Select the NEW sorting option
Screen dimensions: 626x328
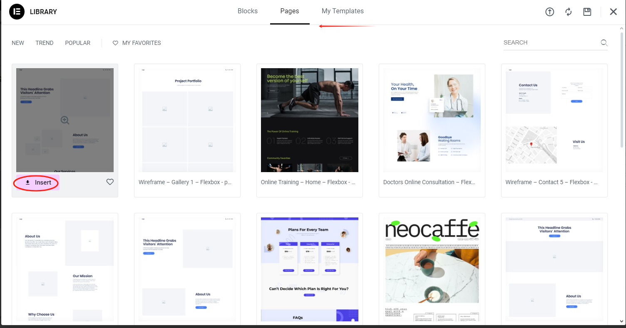pyautogui.click(x=17, y=43)
